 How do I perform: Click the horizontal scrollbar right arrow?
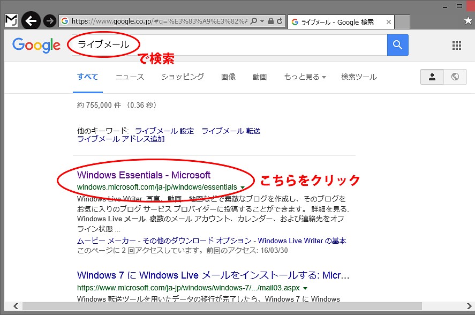point(469,306)
